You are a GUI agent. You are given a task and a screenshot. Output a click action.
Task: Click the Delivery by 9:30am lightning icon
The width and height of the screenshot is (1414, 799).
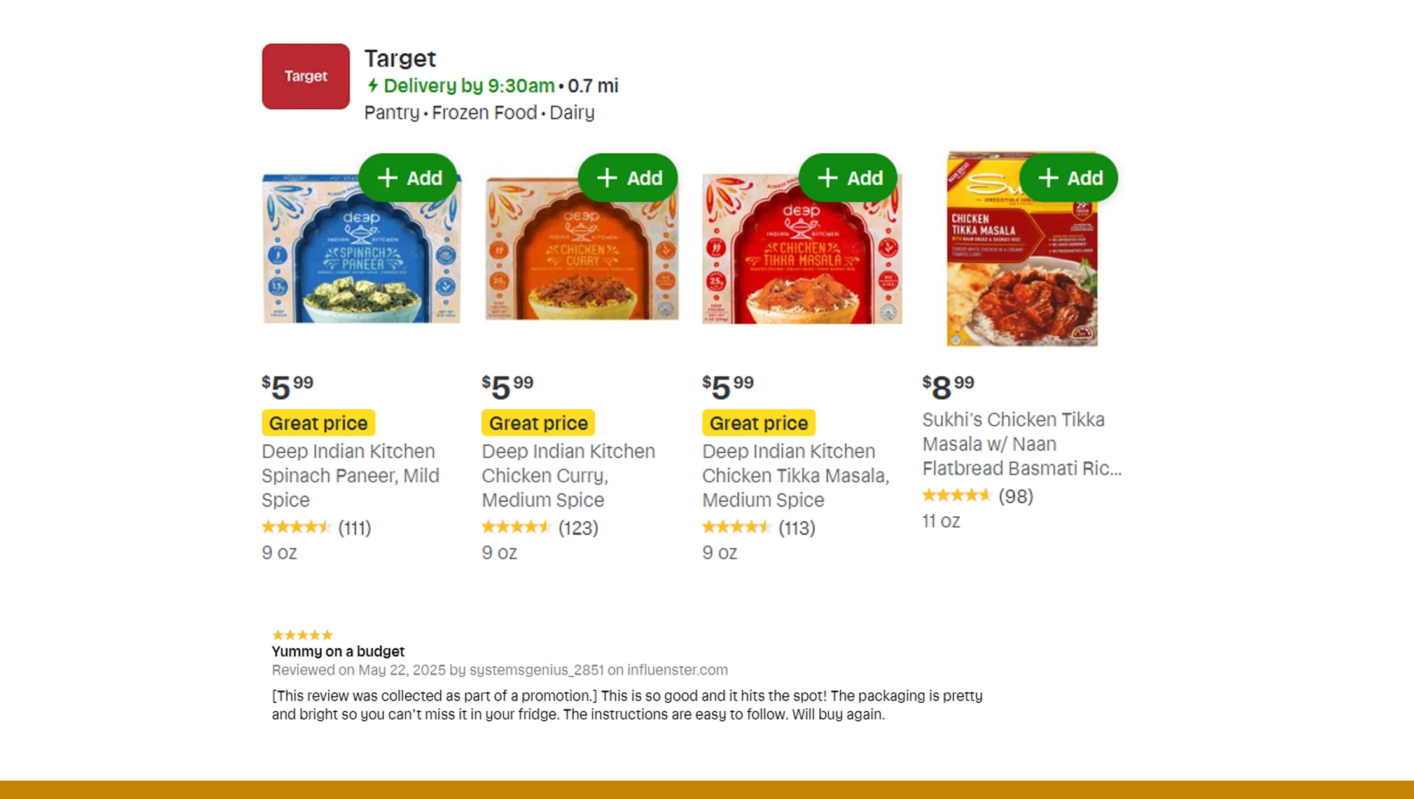click(373, 85)
